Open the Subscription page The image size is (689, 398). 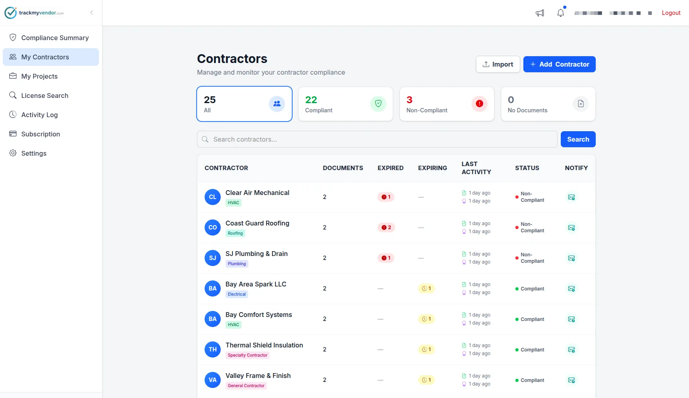click(41, 134)
